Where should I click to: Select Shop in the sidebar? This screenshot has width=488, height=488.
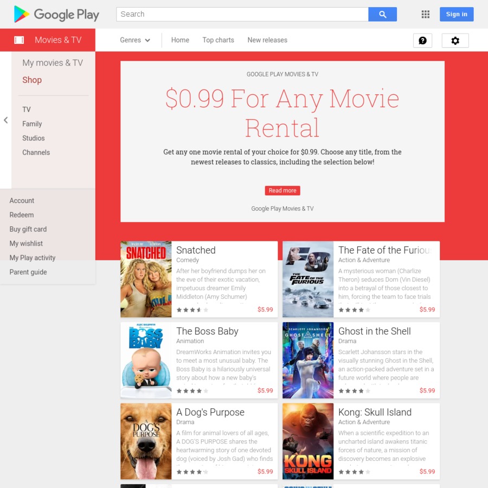[32, 80]
